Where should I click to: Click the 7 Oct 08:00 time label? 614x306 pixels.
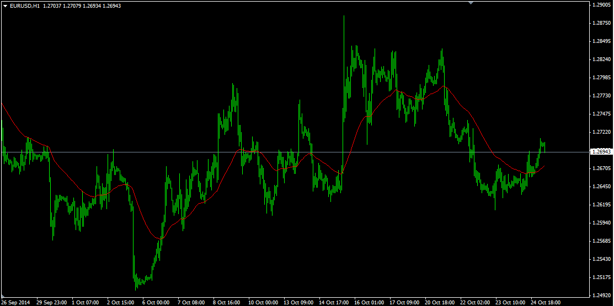[x=191, y=303]
